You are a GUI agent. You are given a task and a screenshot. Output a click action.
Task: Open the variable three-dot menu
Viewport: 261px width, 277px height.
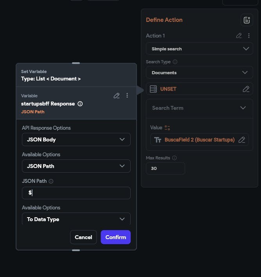(x=127, y=96)
